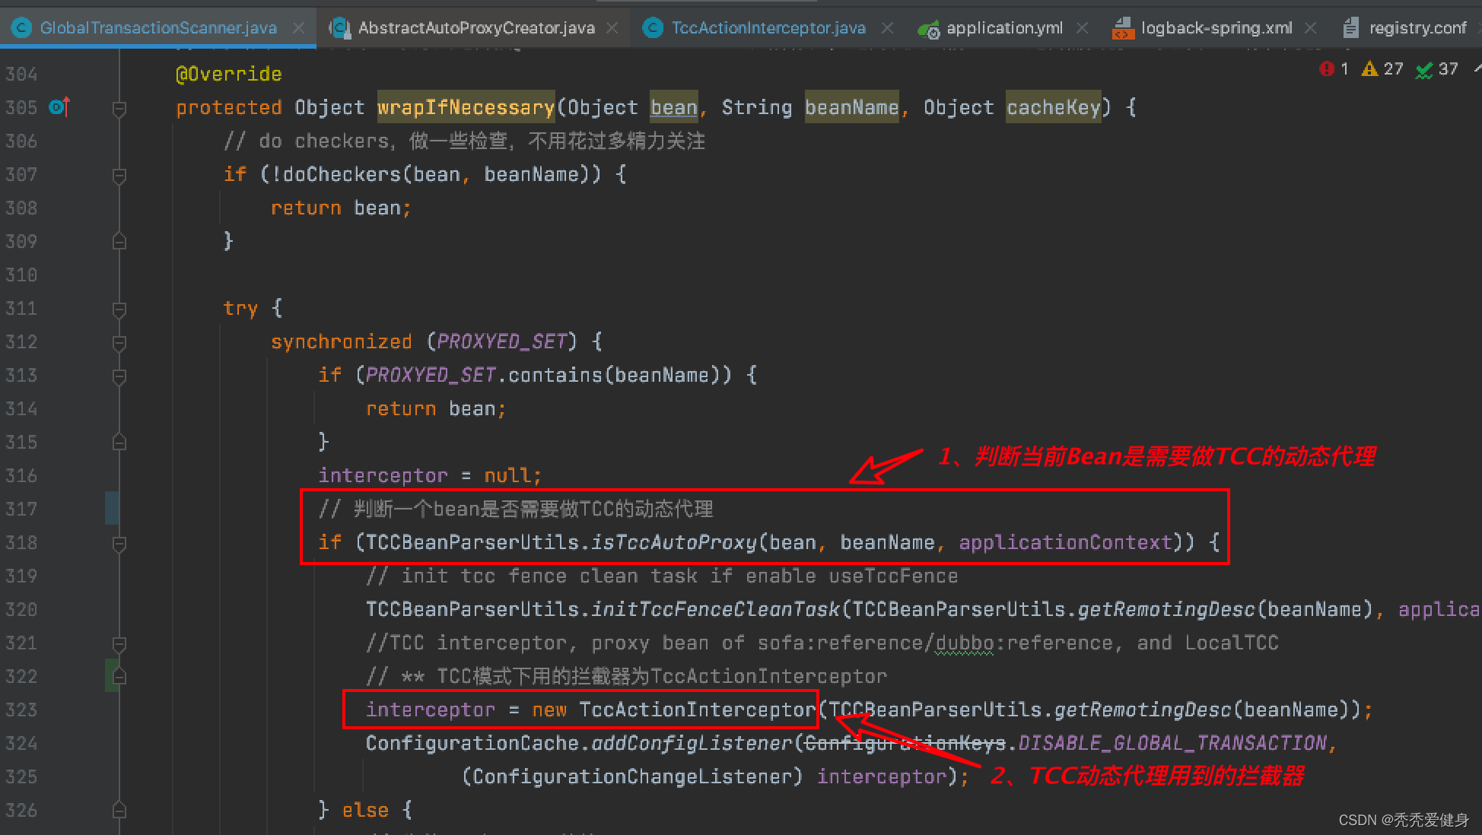Collapse the PROXYED_SET.contains if-block at line 313
Screen dimensions: 1482x835
tap(119, 376)
